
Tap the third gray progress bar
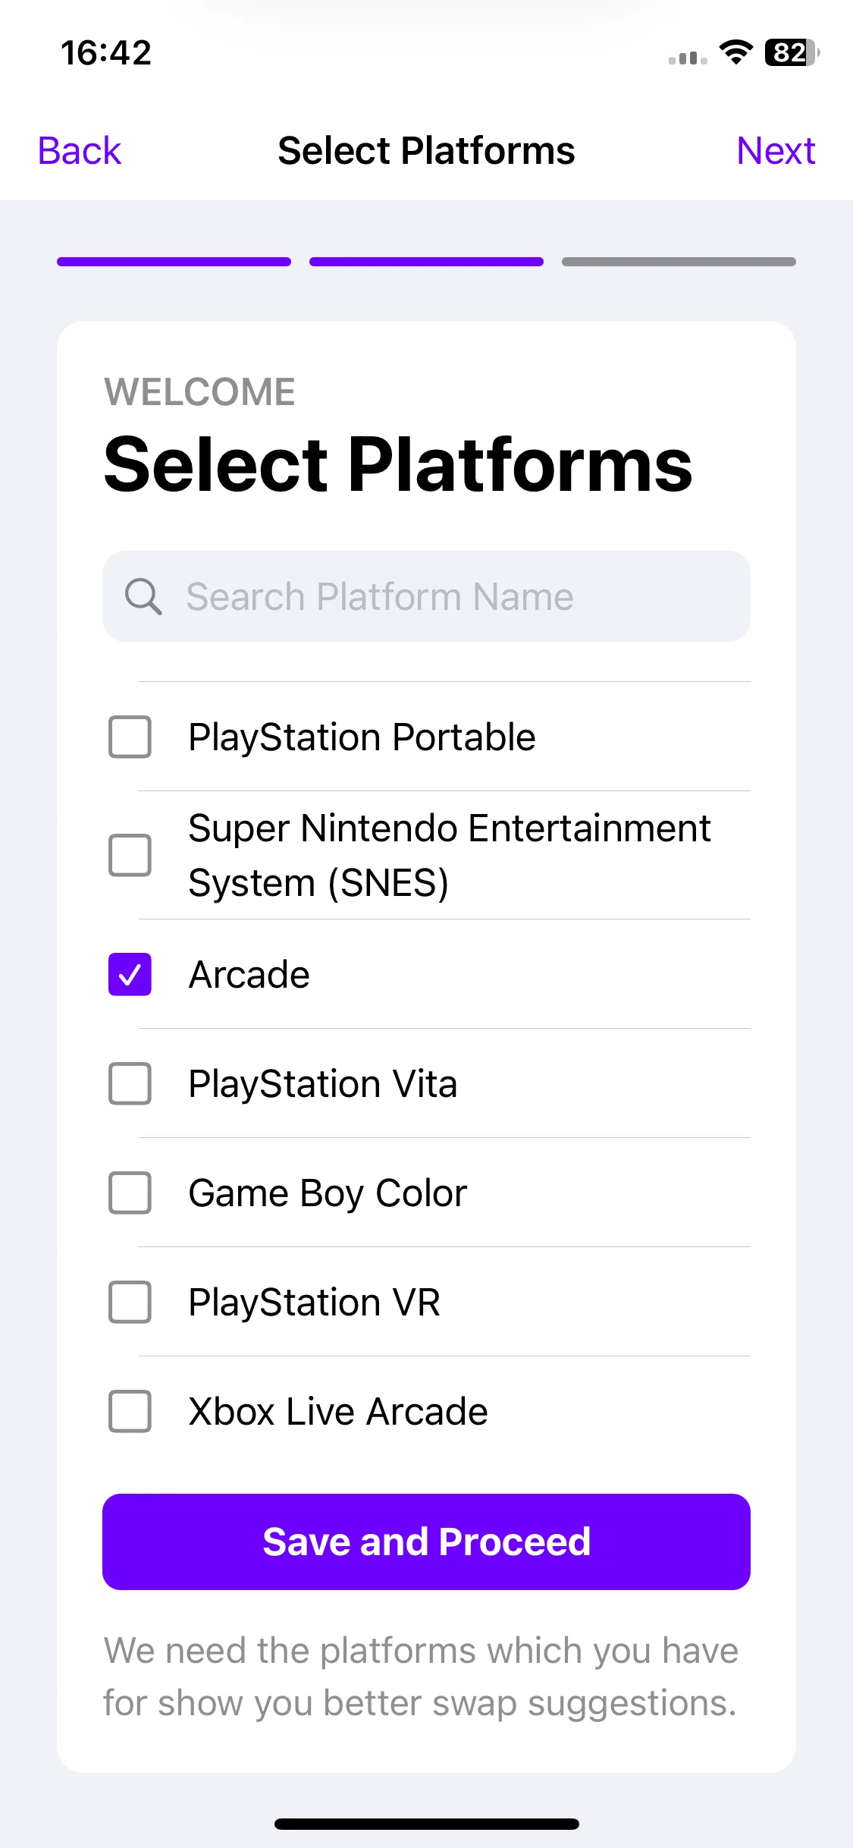tap(679, 262)
